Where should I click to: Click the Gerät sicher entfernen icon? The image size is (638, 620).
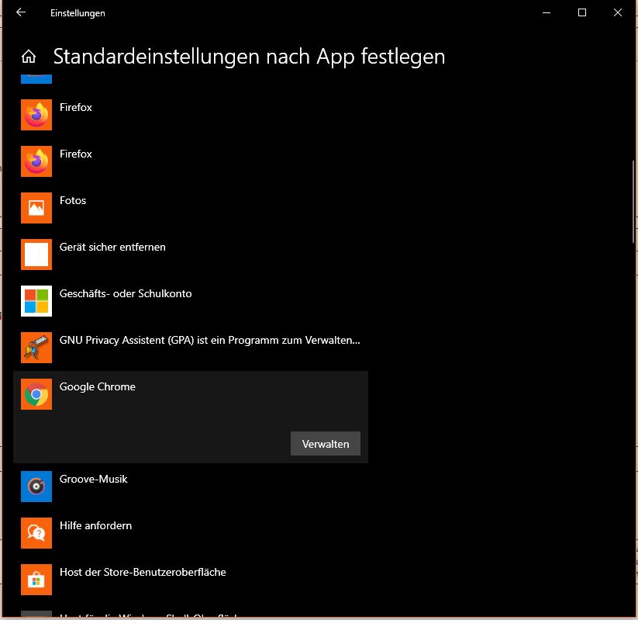click(x=36, y=255)
